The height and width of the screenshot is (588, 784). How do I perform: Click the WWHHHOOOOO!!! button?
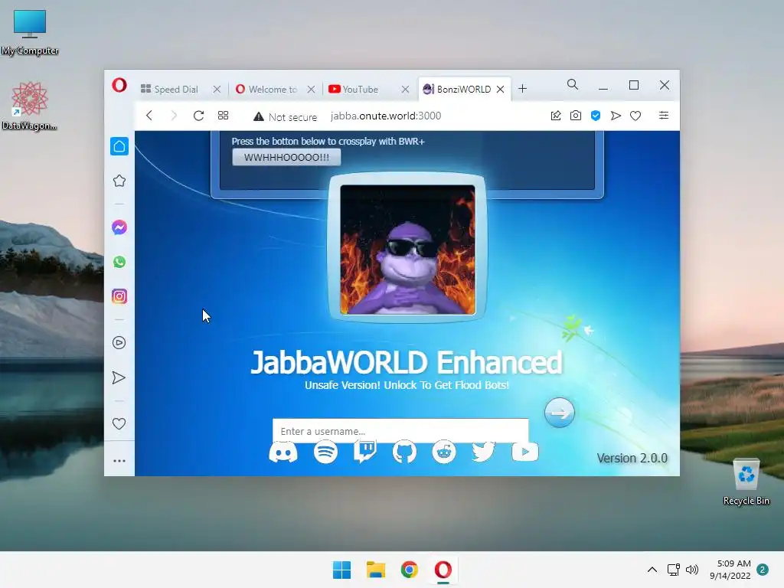pyautogui.click(x=286, y=157)
